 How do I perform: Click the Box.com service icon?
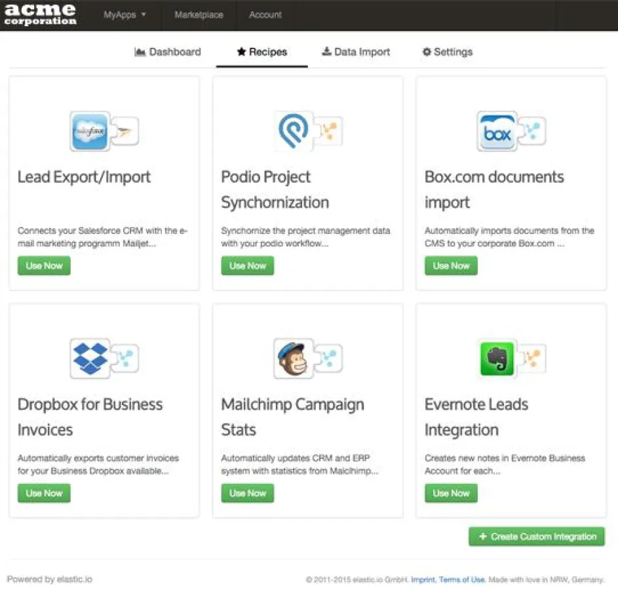coord(497,131)
